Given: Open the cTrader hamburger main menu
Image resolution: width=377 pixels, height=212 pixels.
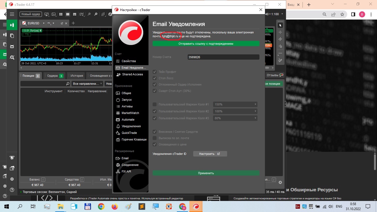Looking at the screenshot, I should (12, 14).
